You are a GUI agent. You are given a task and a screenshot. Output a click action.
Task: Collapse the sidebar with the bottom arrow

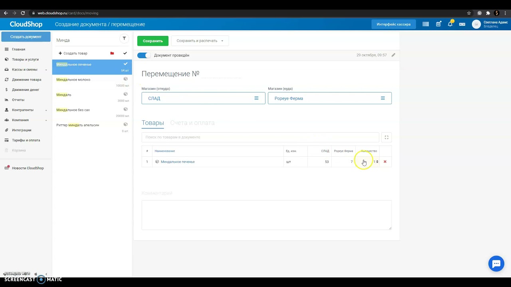(x=46, y=274)
